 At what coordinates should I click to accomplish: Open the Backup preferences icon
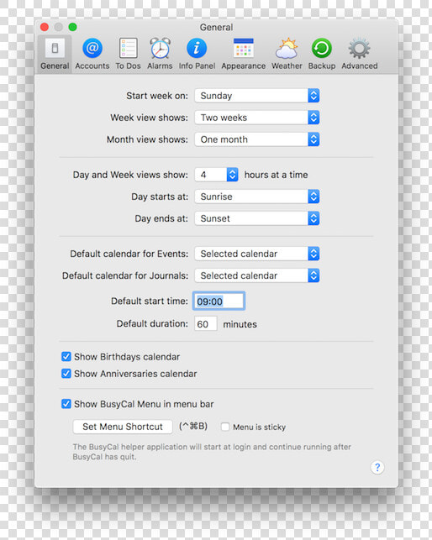(x=322, y=48)
